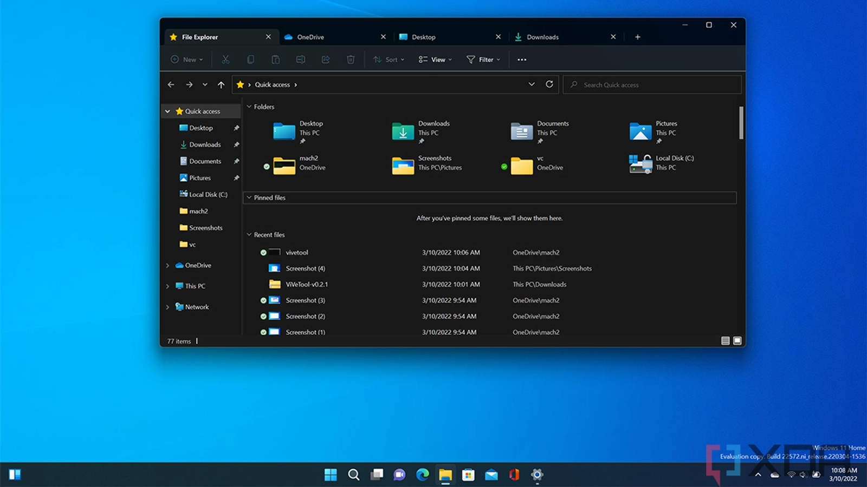Open Microsoft Edge from the taskbar
867x487 pixels.
422,475
